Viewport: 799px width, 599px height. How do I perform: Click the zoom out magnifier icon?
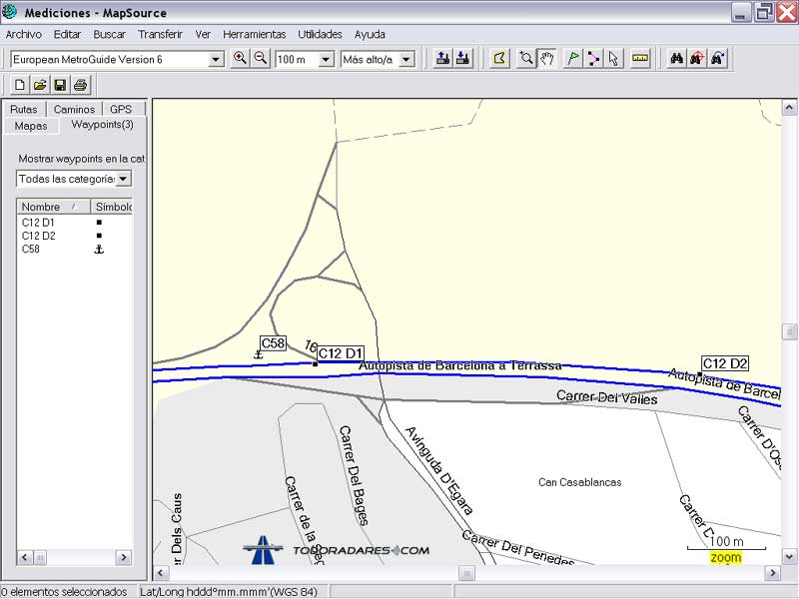[x=261, y=59]
